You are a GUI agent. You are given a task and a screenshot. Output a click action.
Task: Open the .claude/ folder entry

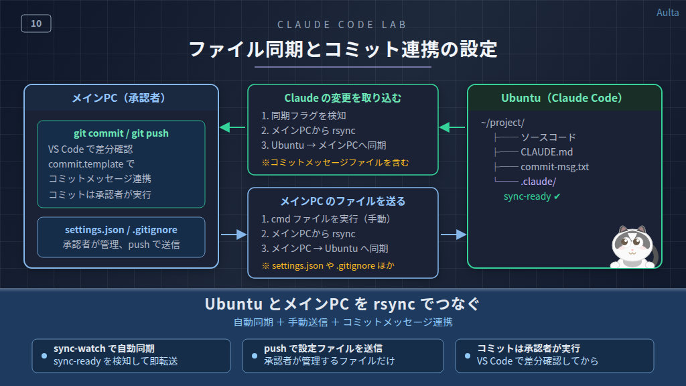pyautogui.click(x=538, y=182)
